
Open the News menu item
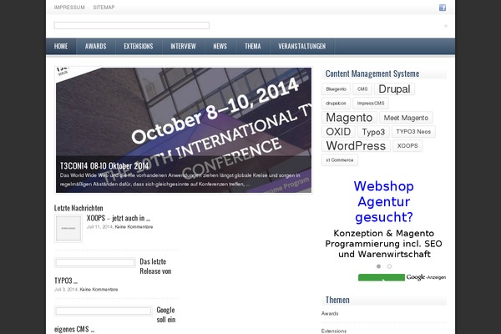coord(220,47)
